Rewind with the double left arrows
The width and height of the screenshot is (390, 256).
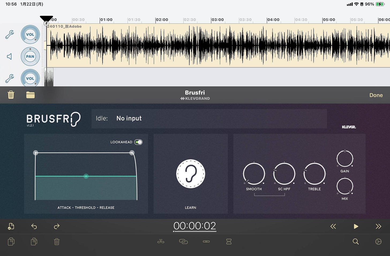click(x=333, y=227)
